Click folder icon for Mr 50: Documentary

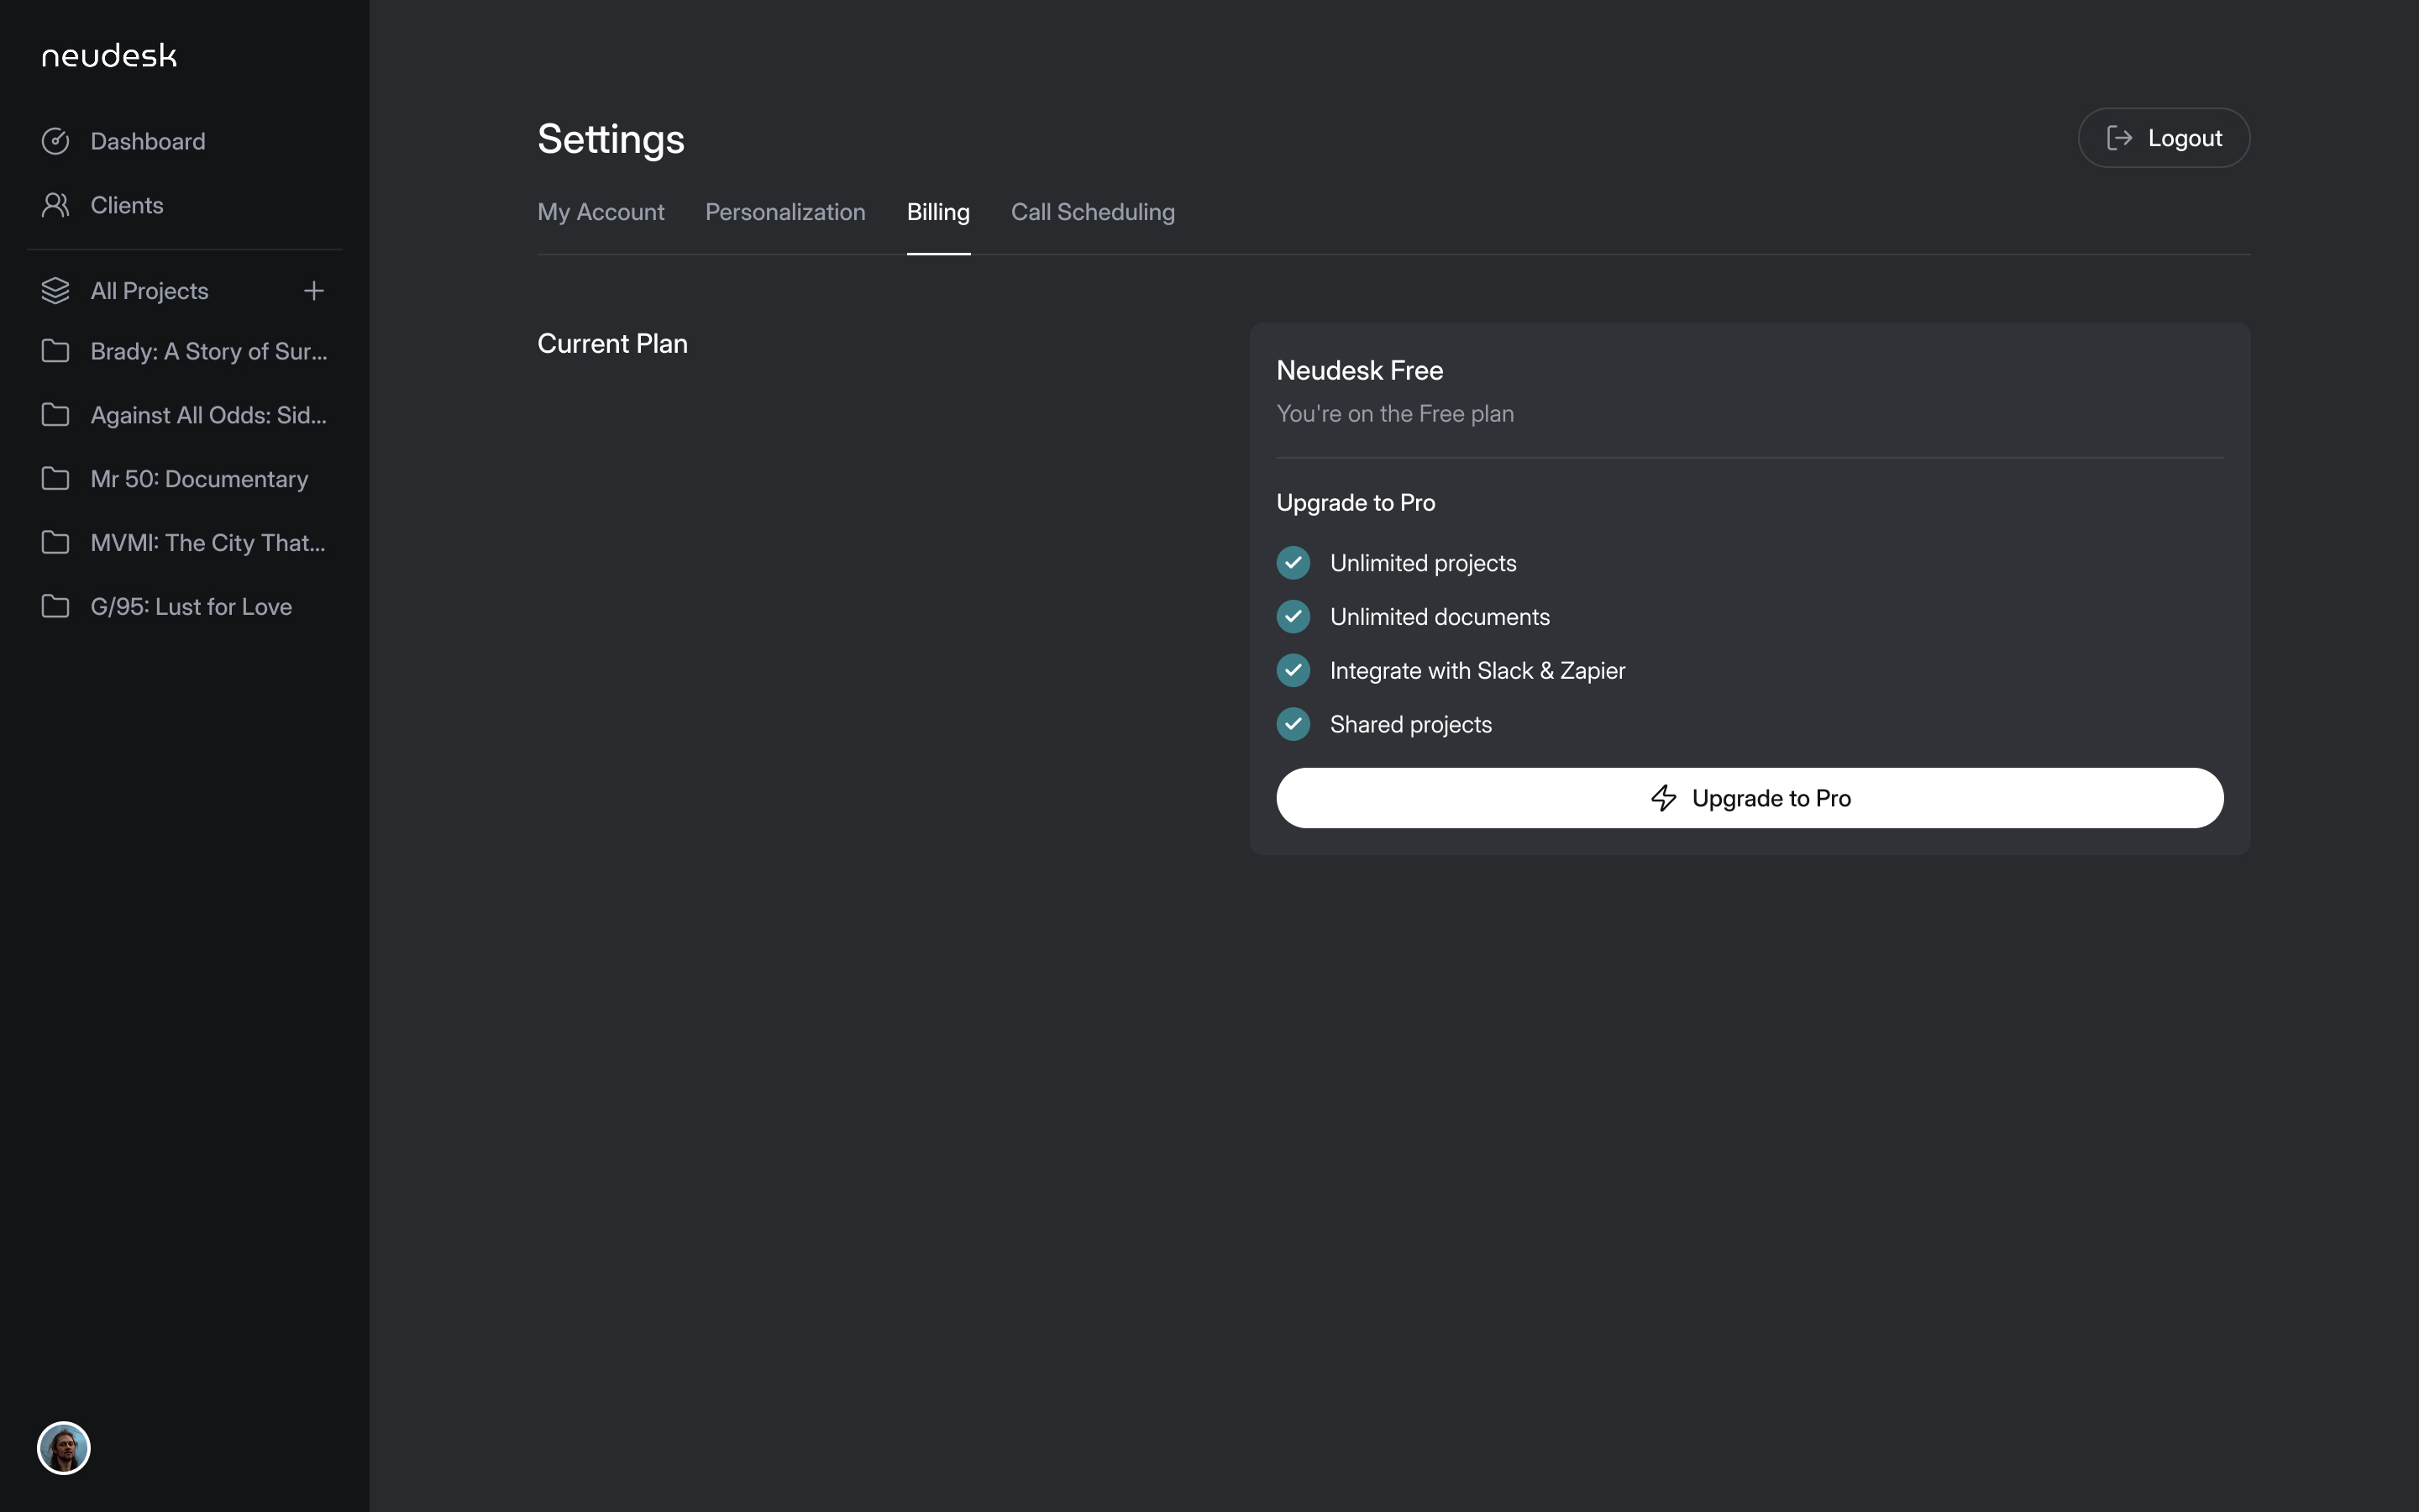tap(56, 479)
